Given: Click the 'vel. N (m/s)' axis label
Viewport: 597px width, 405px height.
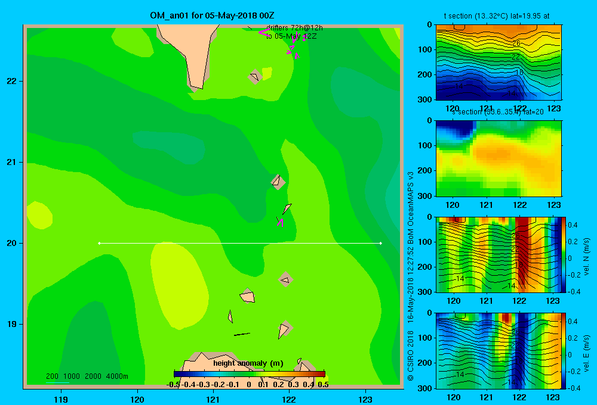Looking at the screenshot, I should tap(587, 257).
